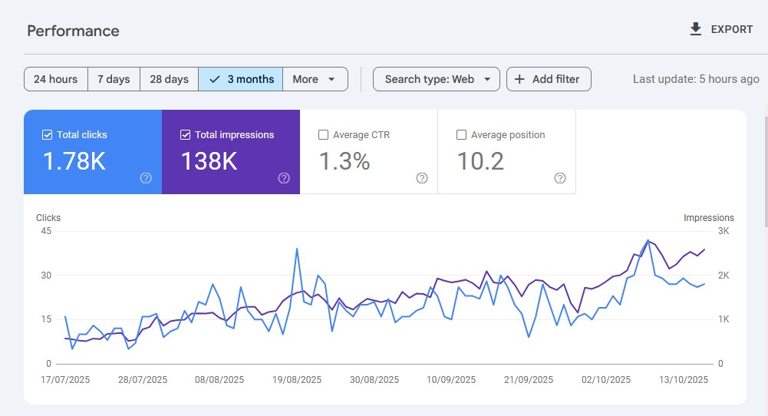Switch to the 24 hours range
The height and width of the screenshot is (416, 768).
[x=55, y=79]
